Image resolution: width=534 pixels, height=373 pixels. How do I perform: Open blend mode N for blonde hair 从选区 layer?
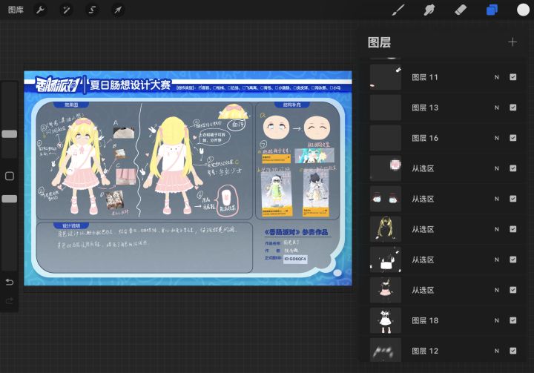click(496, 229)
